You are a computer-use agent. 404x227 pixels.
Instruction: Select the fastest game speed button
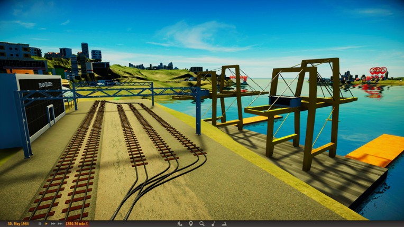tap(59, 224)
